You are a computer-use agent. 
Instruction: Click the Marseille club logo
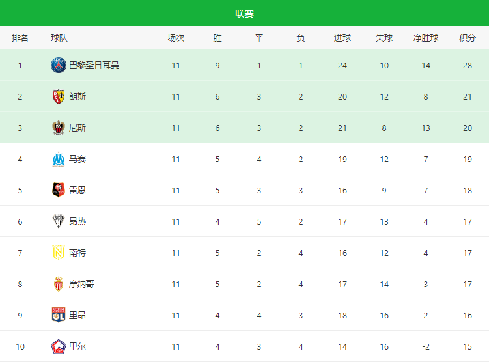point(59,159)
